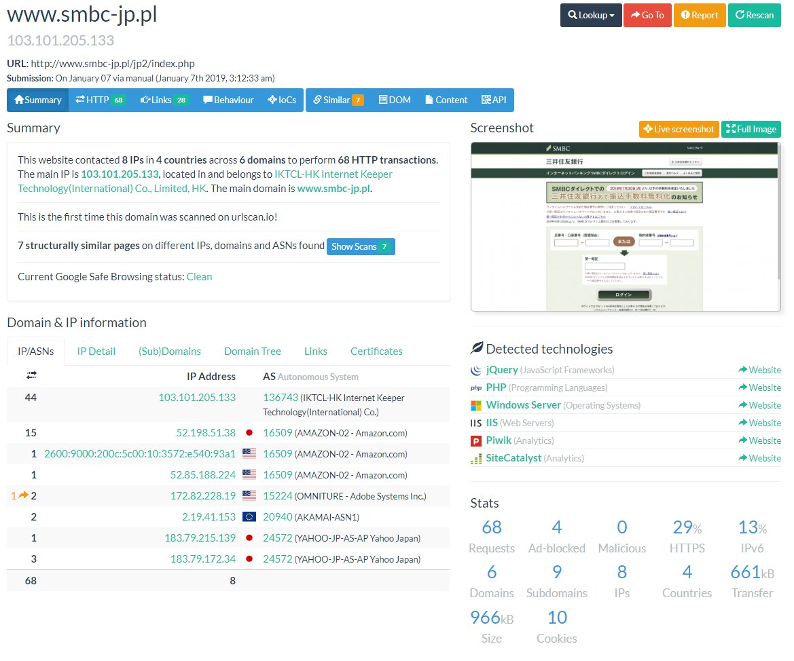Screen dimensions: 794x661
Task: Open IP address 183.79.172.34
Action: point(202,559)
